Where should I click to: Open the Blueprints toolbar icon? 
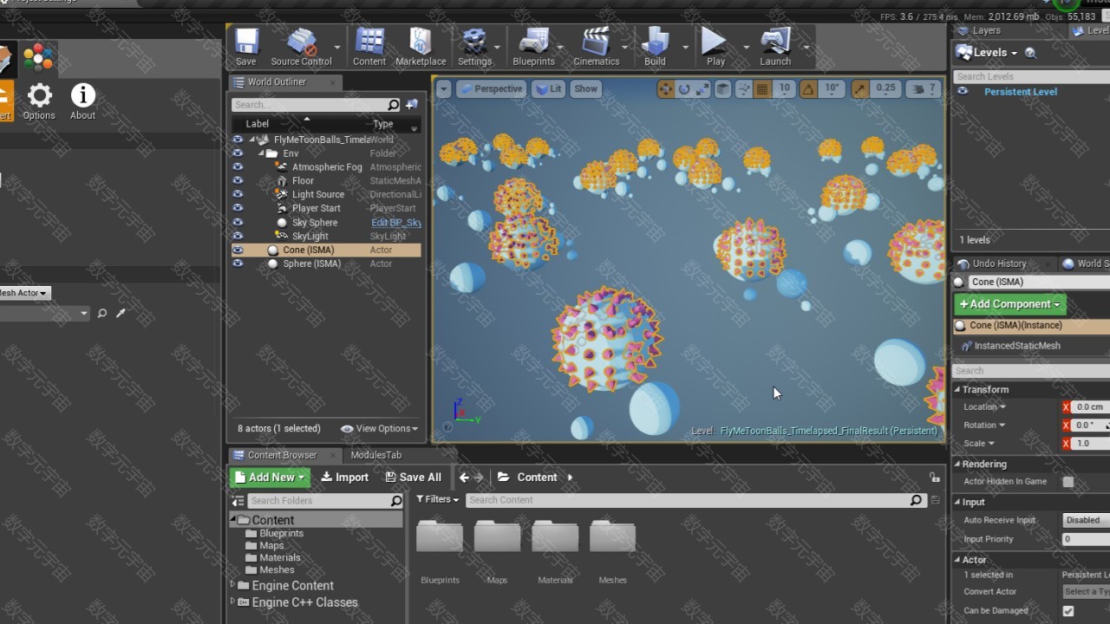tap(533, 47)
